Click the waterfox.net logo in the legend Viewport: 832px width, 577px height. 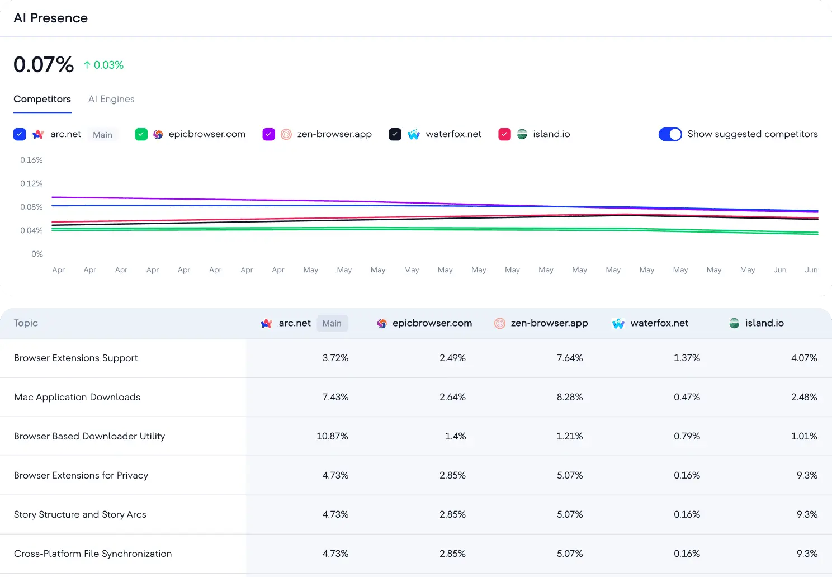click(414, 134)
